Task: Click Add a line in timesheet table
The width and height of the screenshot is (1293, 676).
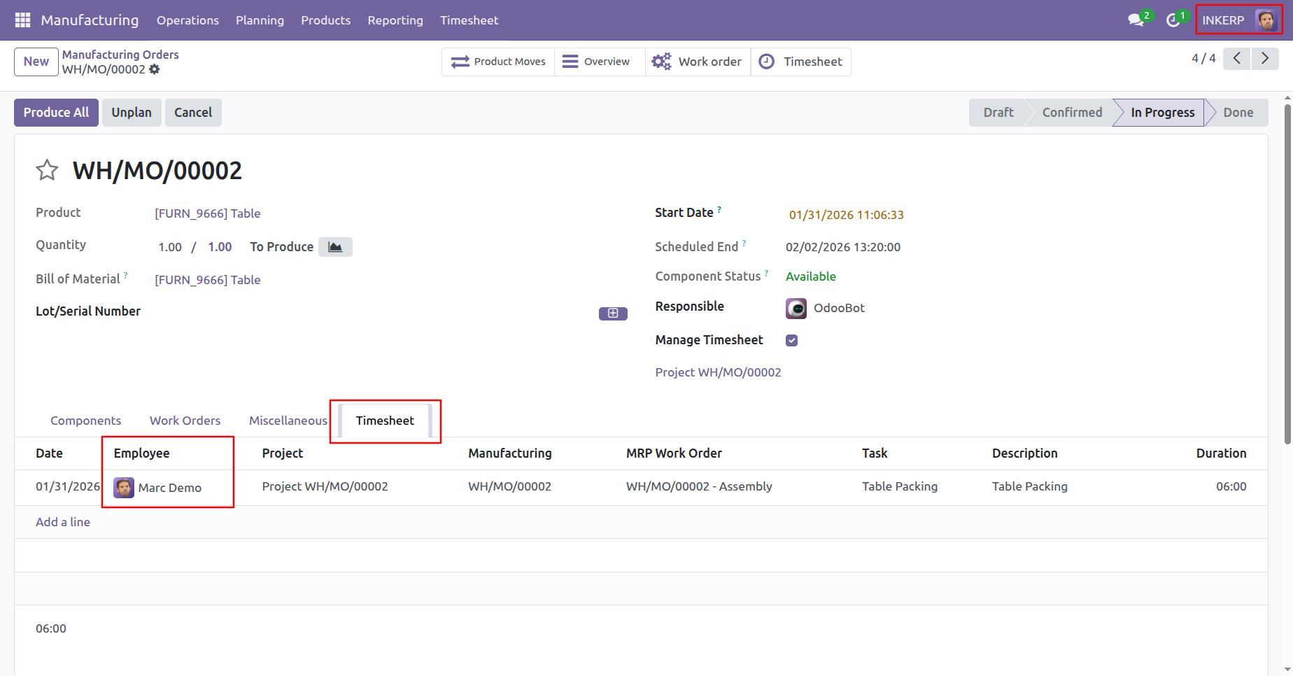Action: pos(63,522)
